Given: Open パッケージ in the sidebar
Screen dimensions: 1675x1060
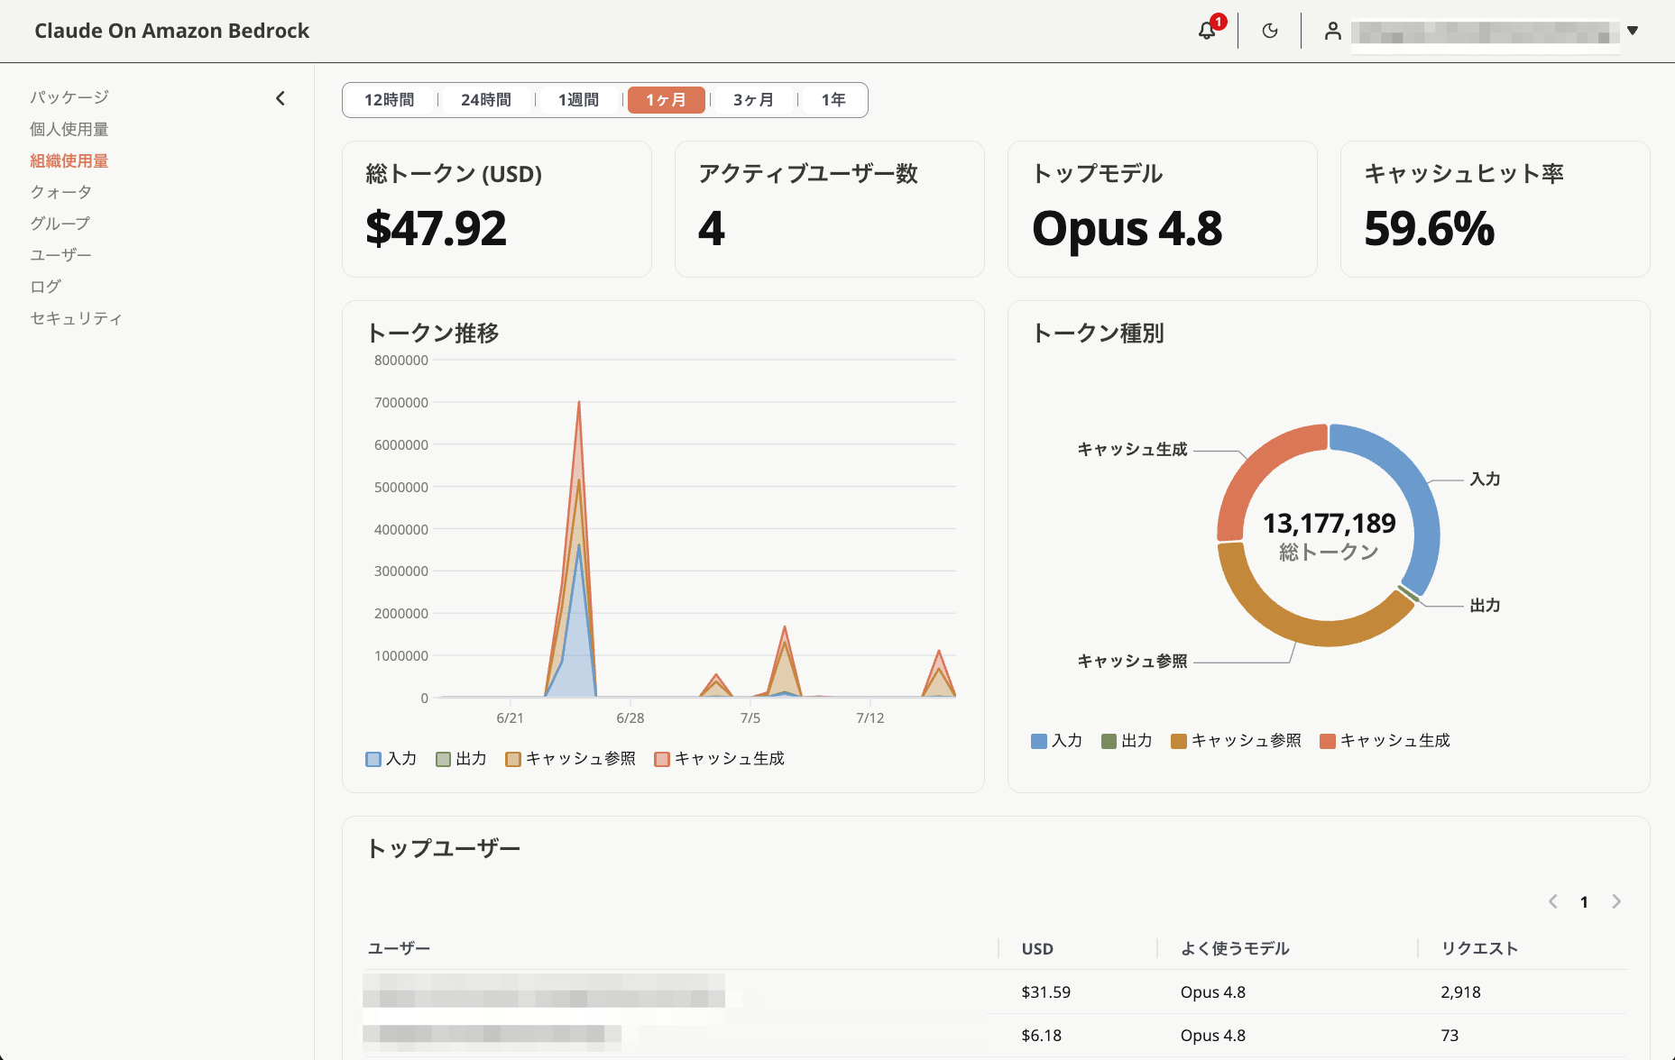Looking at the screenshot, I should (69, 97).
